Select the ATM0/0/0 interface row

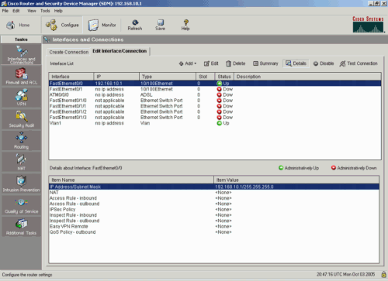(215, 94)
